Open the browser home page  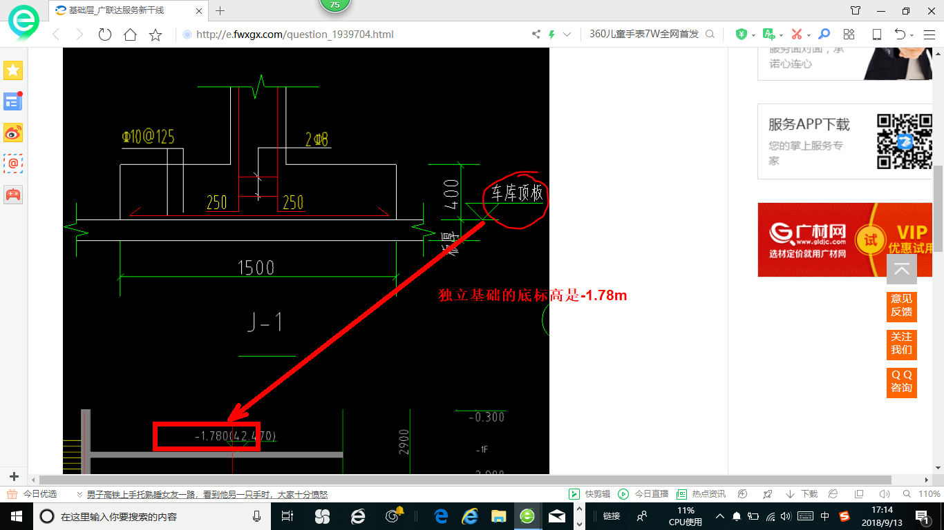(130, 35)
